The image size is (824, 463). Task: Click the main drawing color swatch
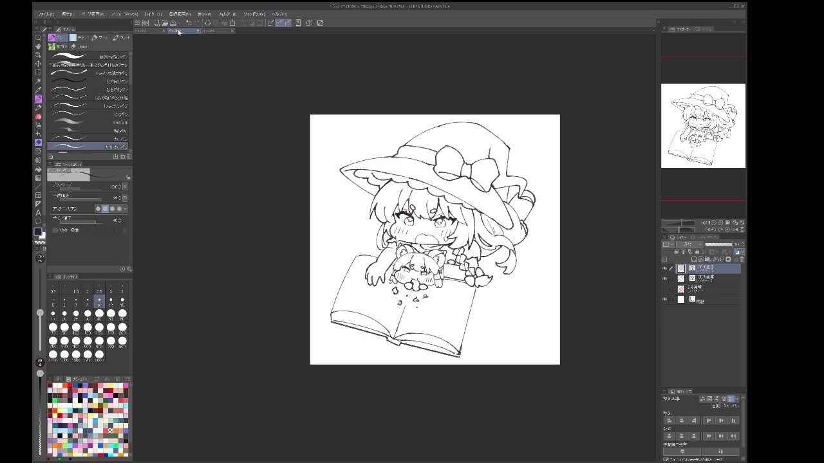37,232
